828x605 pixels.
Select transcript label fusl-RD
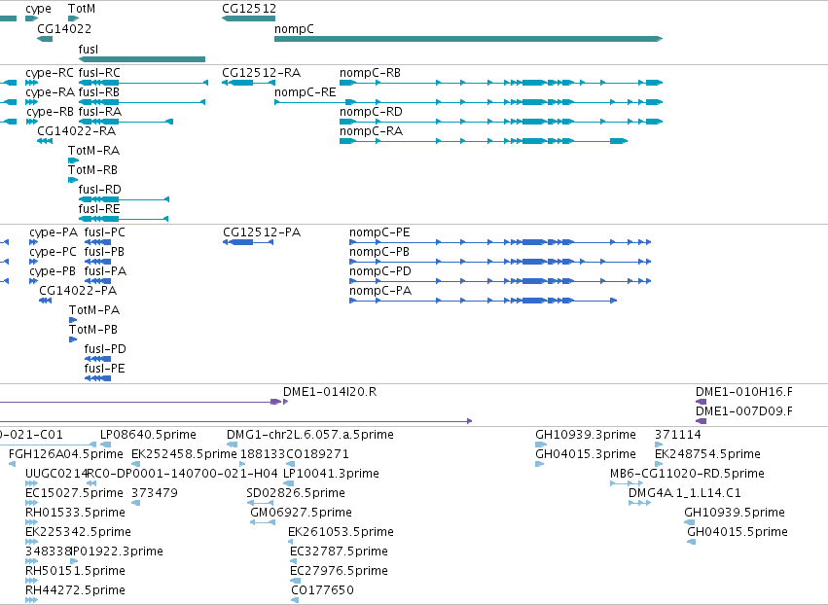coord(100,190)
